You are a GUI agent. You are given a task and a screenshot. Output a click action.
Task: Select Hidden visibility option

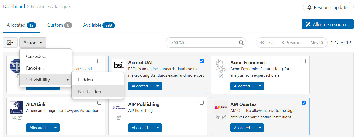point(98,80)
